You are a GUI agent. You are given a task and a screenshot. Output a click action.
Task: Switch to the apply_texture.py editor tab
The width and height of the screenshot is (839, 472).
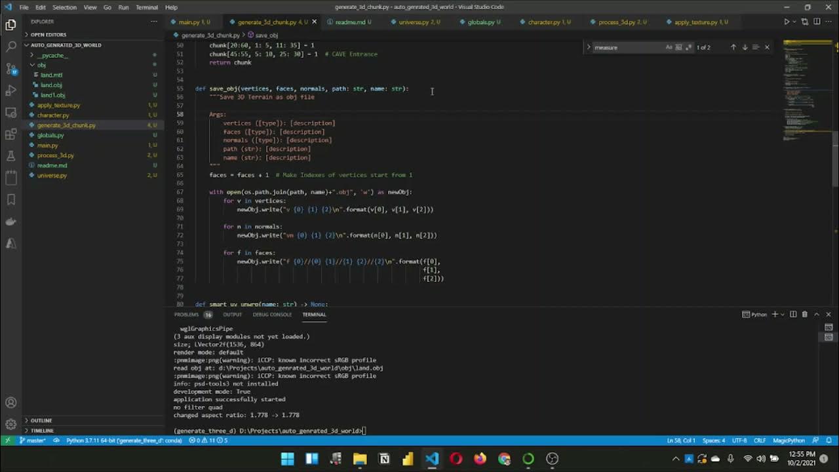701,22
